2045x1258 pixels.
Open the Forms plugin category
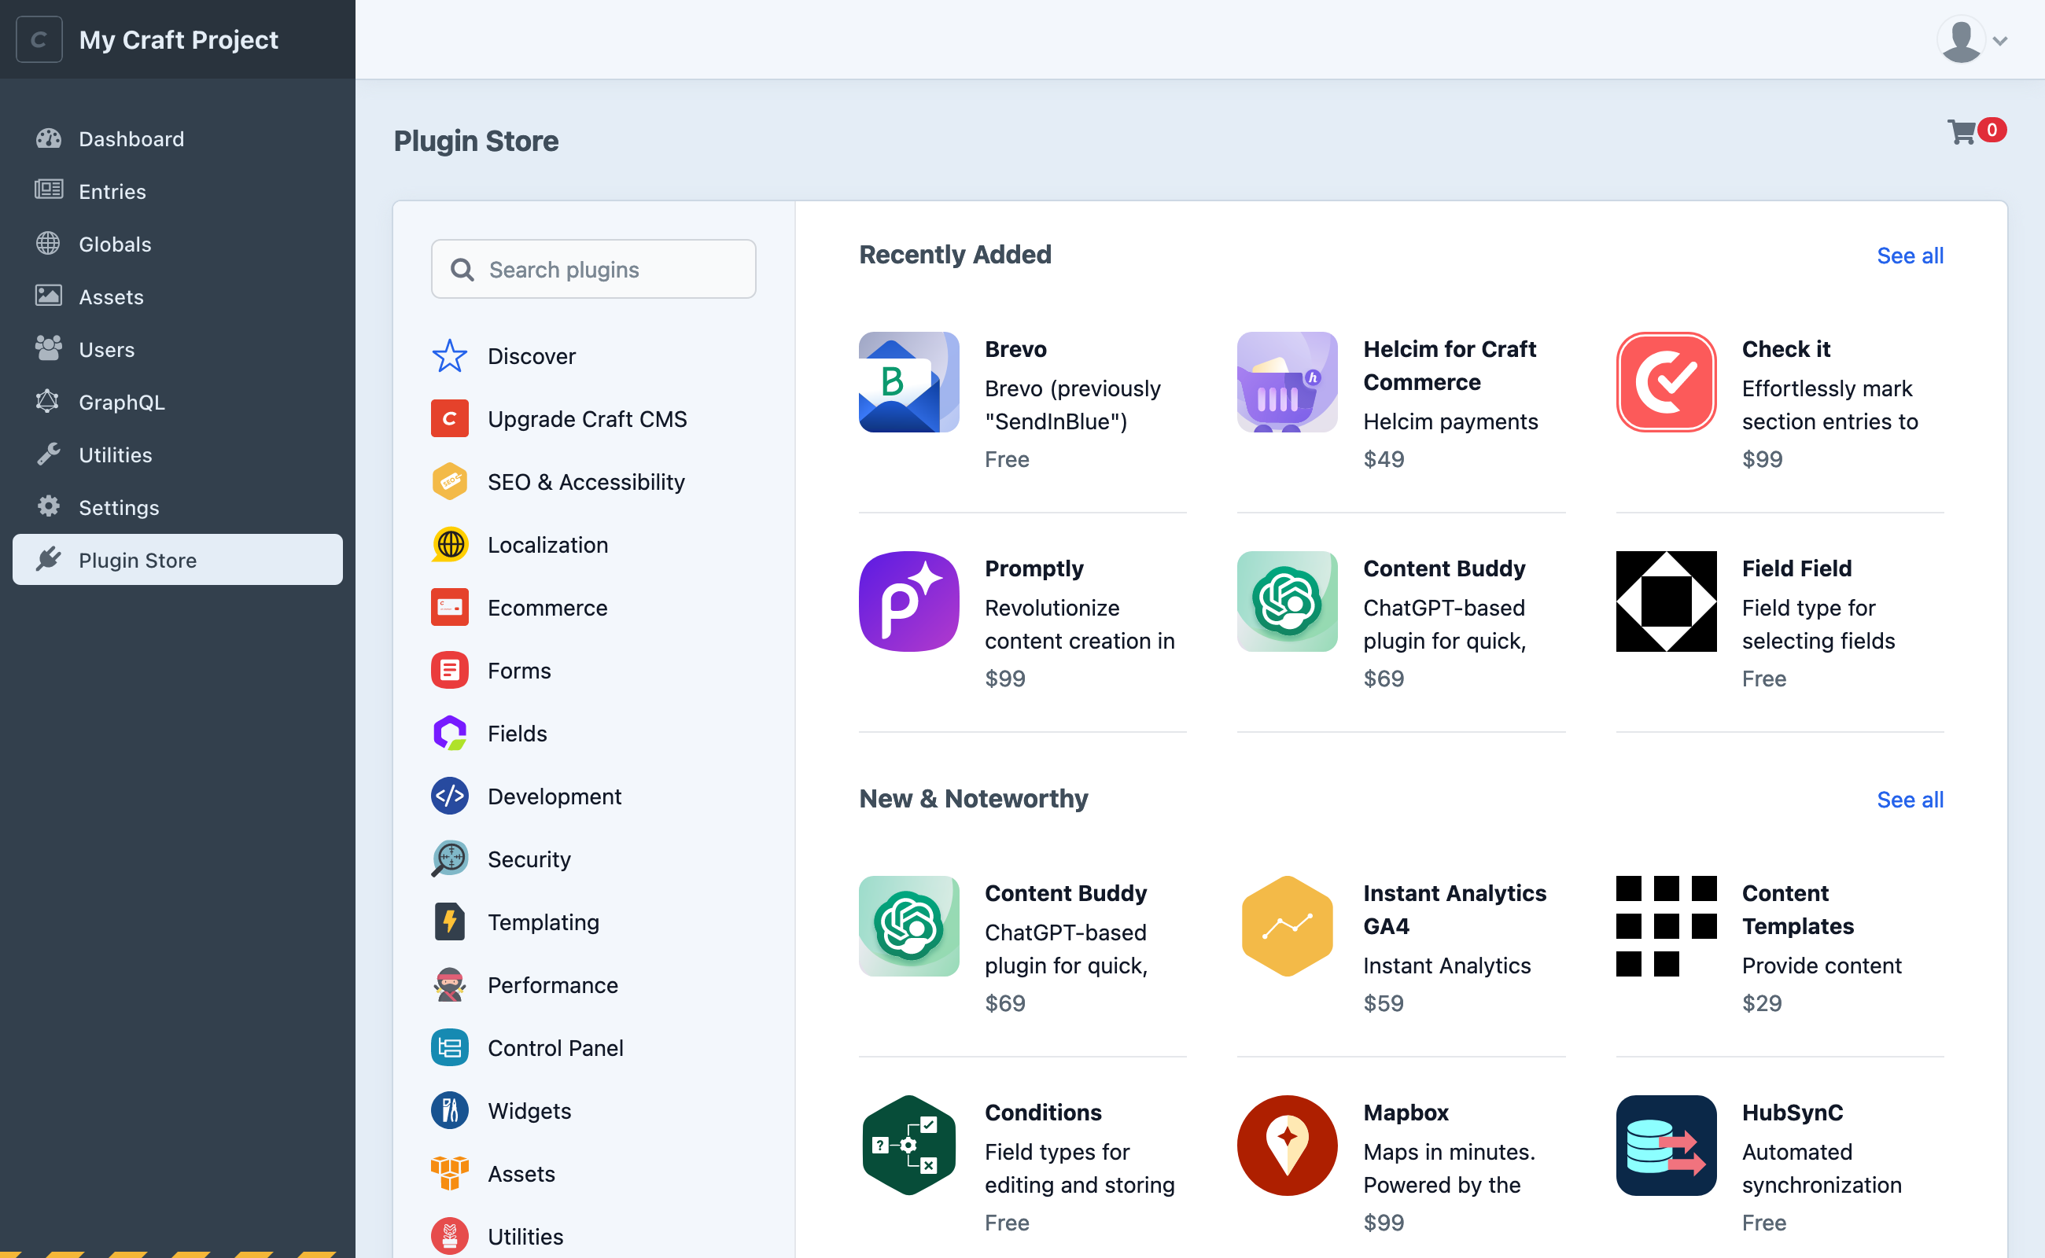point(518,670)
